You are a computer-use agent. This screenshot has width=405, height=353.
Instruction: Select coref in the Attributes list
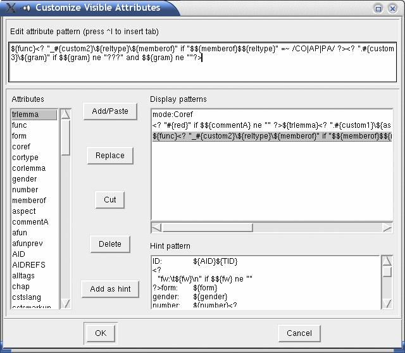point(34,147)
